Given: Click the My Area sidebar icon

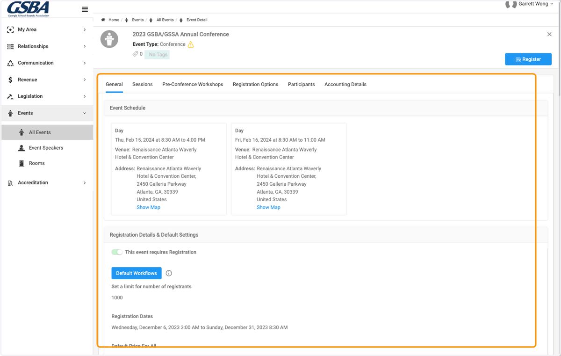Looking at the screenshot, I should click(10, 29).
